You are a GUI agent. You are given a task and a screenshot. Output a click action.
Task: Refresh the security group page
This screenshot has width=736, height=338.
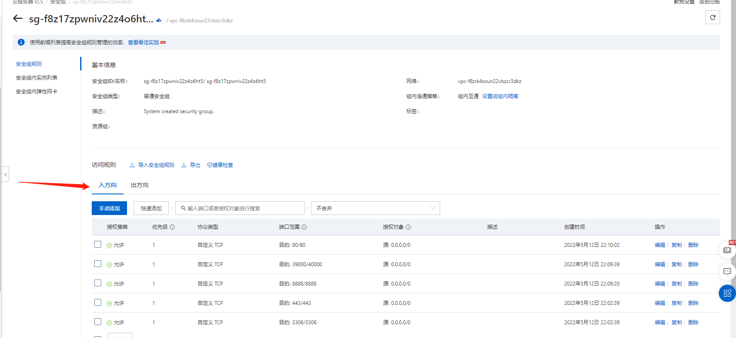tap(712, 18)
